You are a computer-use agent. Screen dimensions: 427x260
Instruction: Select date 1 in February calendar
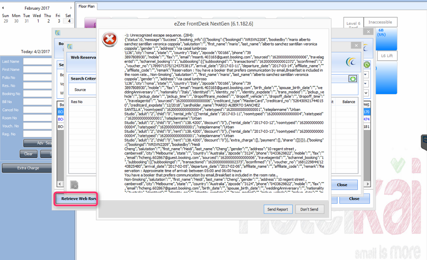point(38,21)
